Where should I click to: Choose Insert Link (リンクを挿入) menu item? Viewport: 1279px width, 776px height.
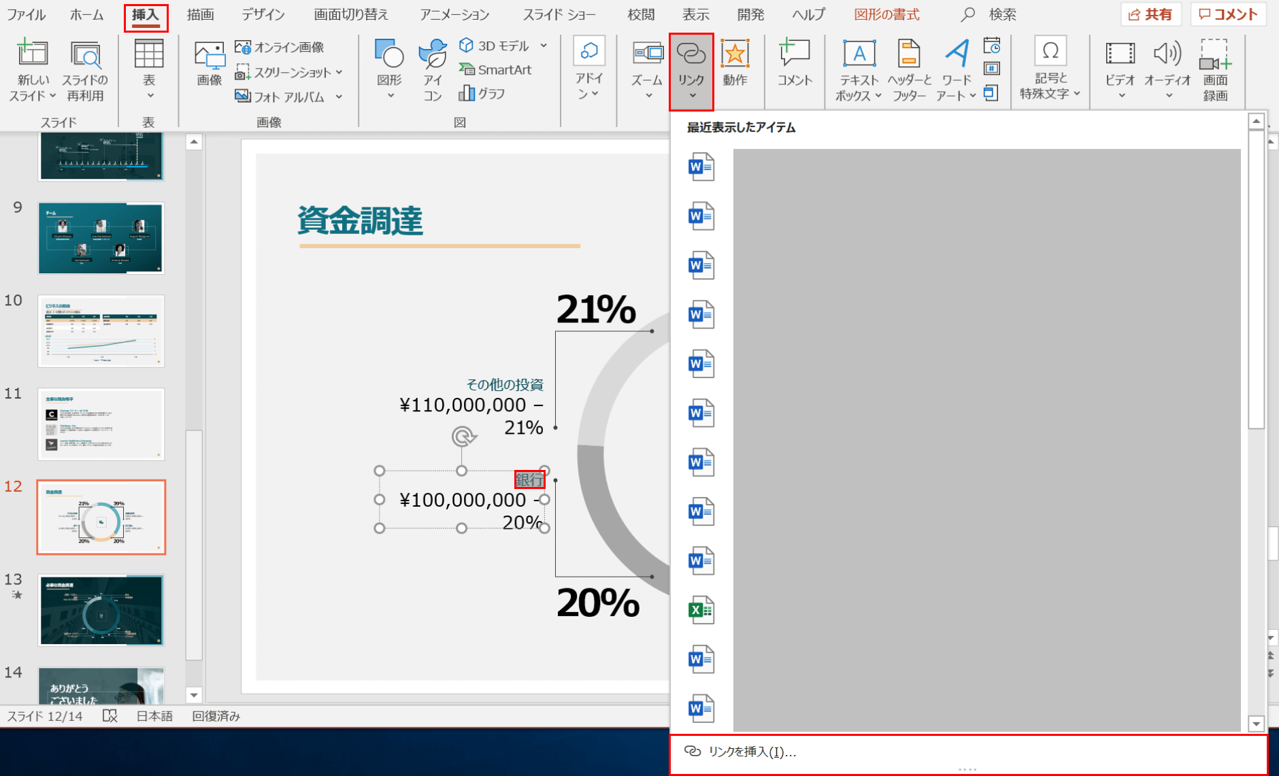pyautogui.click(x=969, y=752)
